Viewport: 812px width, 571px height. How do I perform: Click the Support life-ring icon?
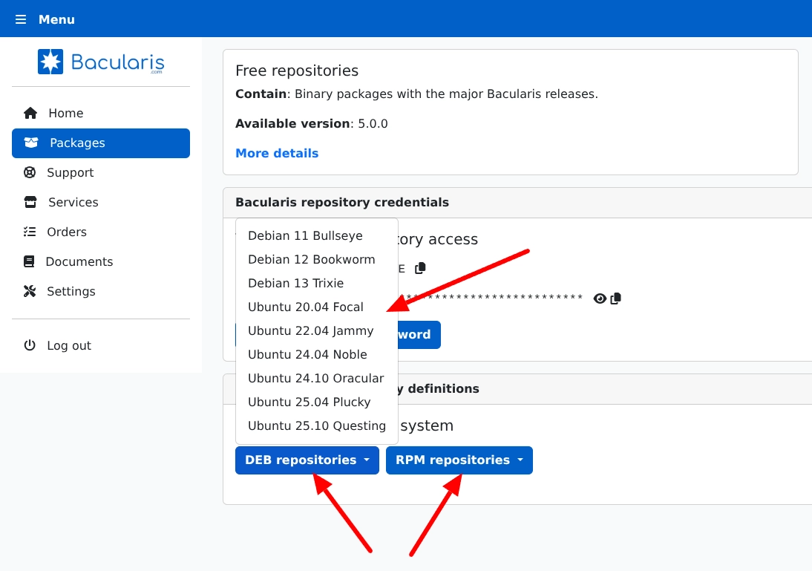click(x=30, y=172)
